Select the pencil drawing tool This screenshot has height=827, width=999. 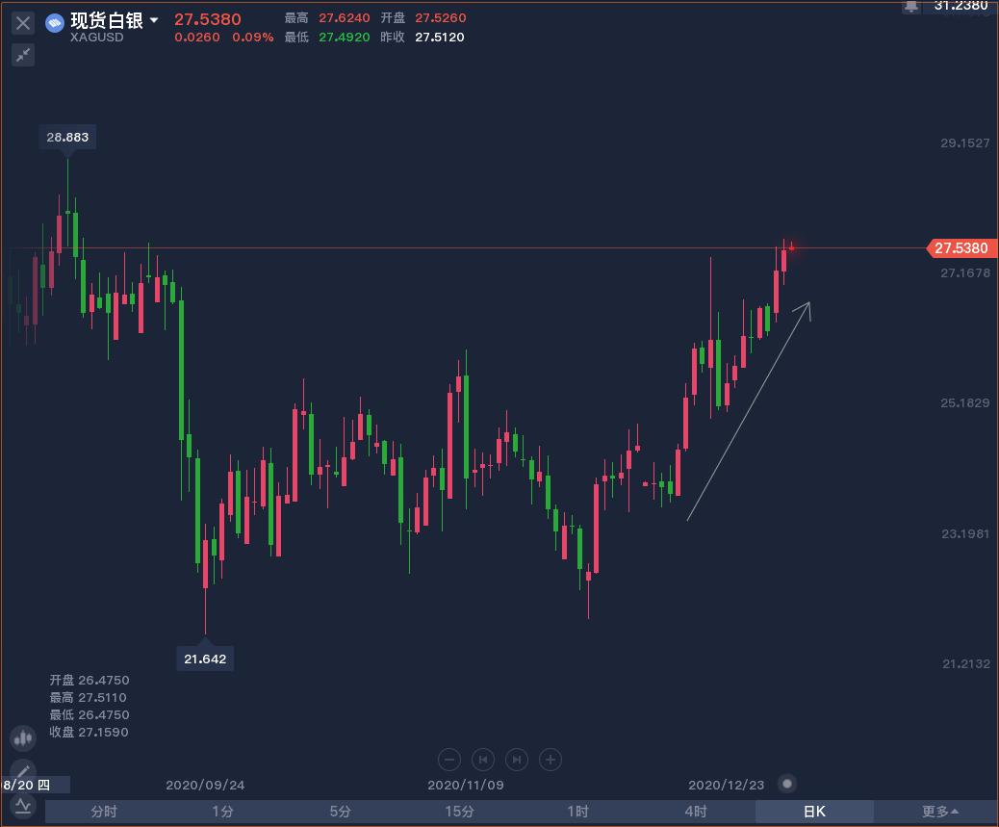click(23, 771)
